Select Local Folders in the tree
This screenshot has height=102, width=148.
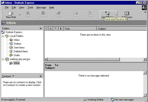(x=16, y=36)
